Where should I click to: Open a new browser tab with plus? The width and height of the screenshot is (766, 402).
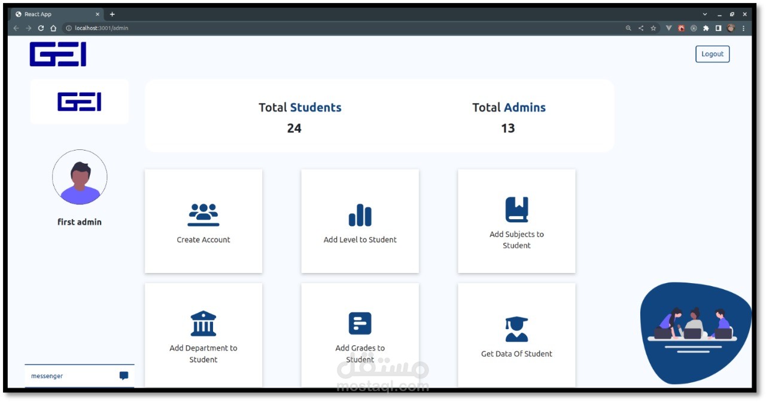[x=112, y=14]
